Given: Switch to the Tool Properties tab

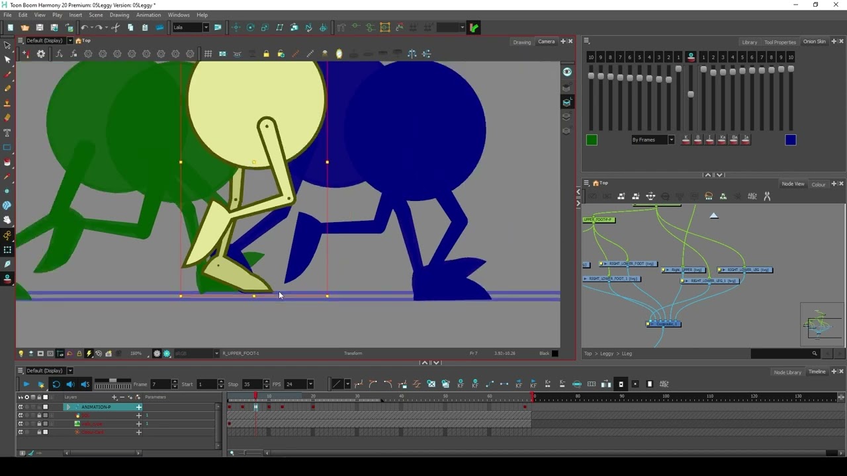Looking at the screenshot, I should [780, 42].
